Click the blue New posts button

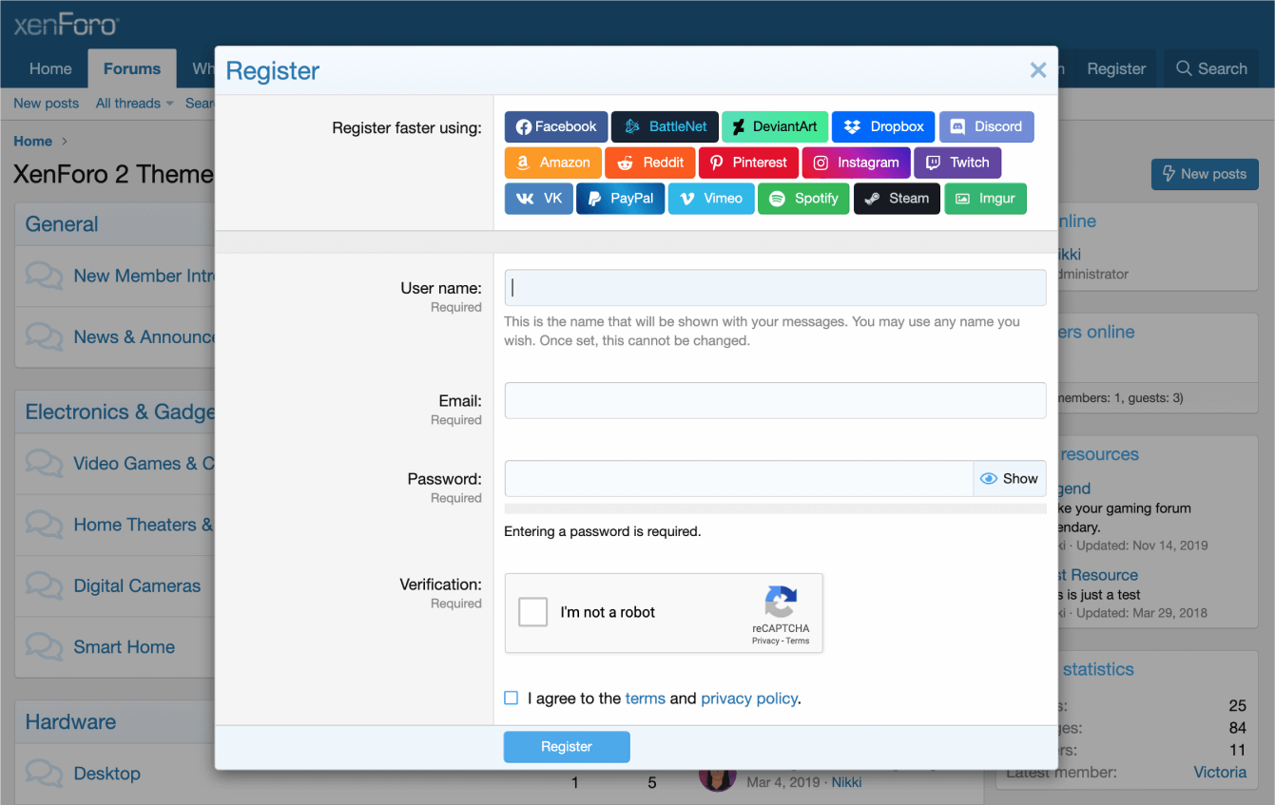(1205, 174)
